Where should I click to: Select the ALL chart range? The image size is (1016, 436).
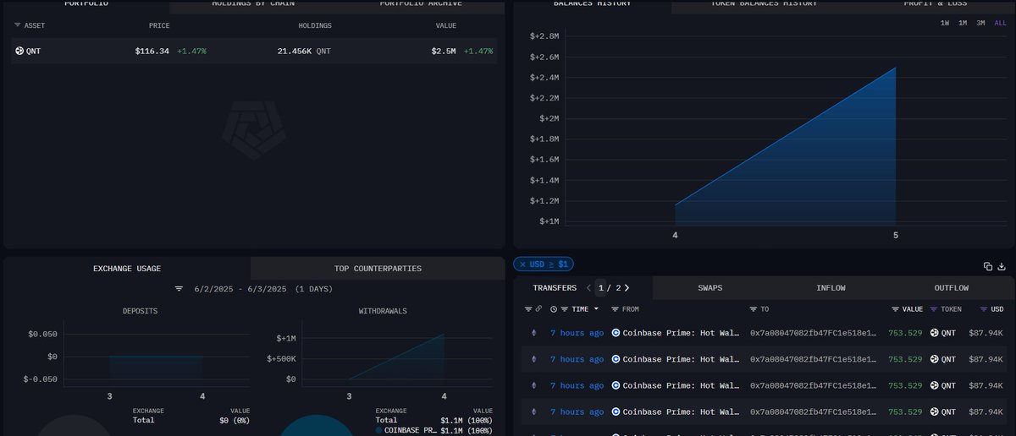[1000, 23]
